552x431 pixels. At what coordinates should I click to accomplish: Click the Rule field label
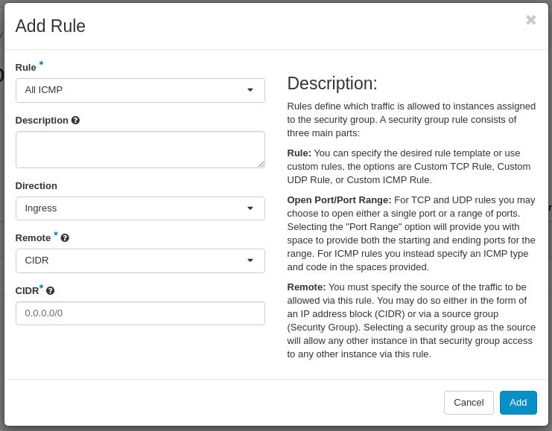click(25, 68)
